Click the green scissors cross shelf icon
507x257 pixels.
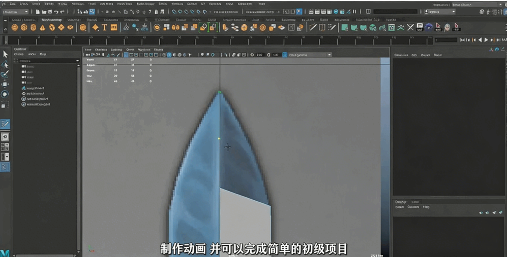(x=401, y=27)
